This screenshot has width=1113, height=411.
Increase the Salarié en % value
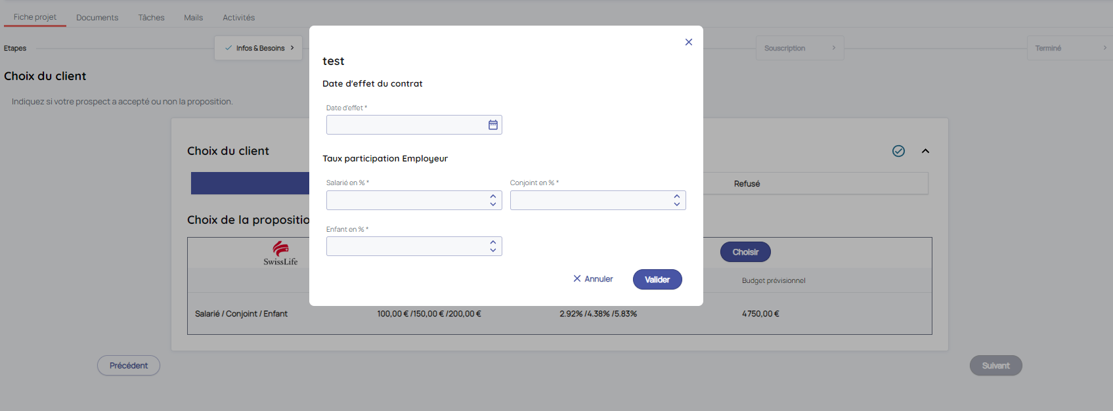click(492, 196)
